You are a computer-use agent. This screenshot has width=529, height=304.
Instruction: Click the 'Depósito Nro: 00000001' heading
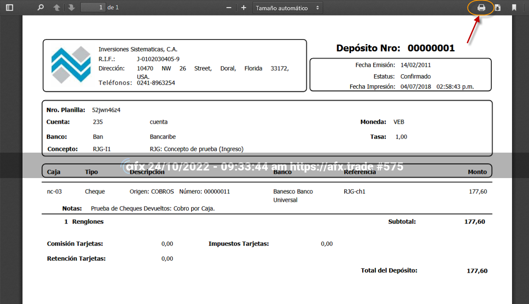pyautogui.click(x=395, y=48)
